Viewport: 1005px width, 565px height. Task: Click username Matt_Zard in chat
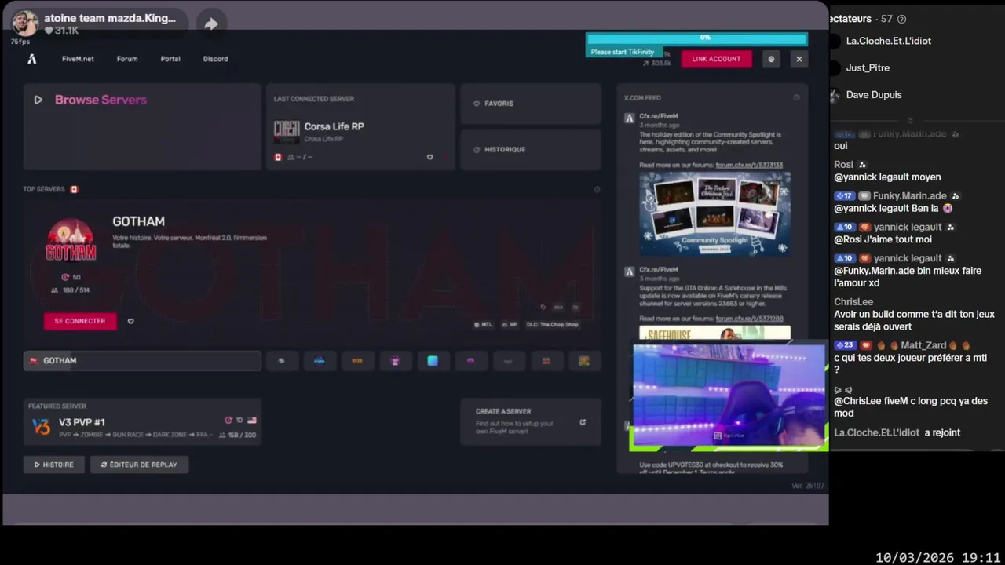(923, 345)
